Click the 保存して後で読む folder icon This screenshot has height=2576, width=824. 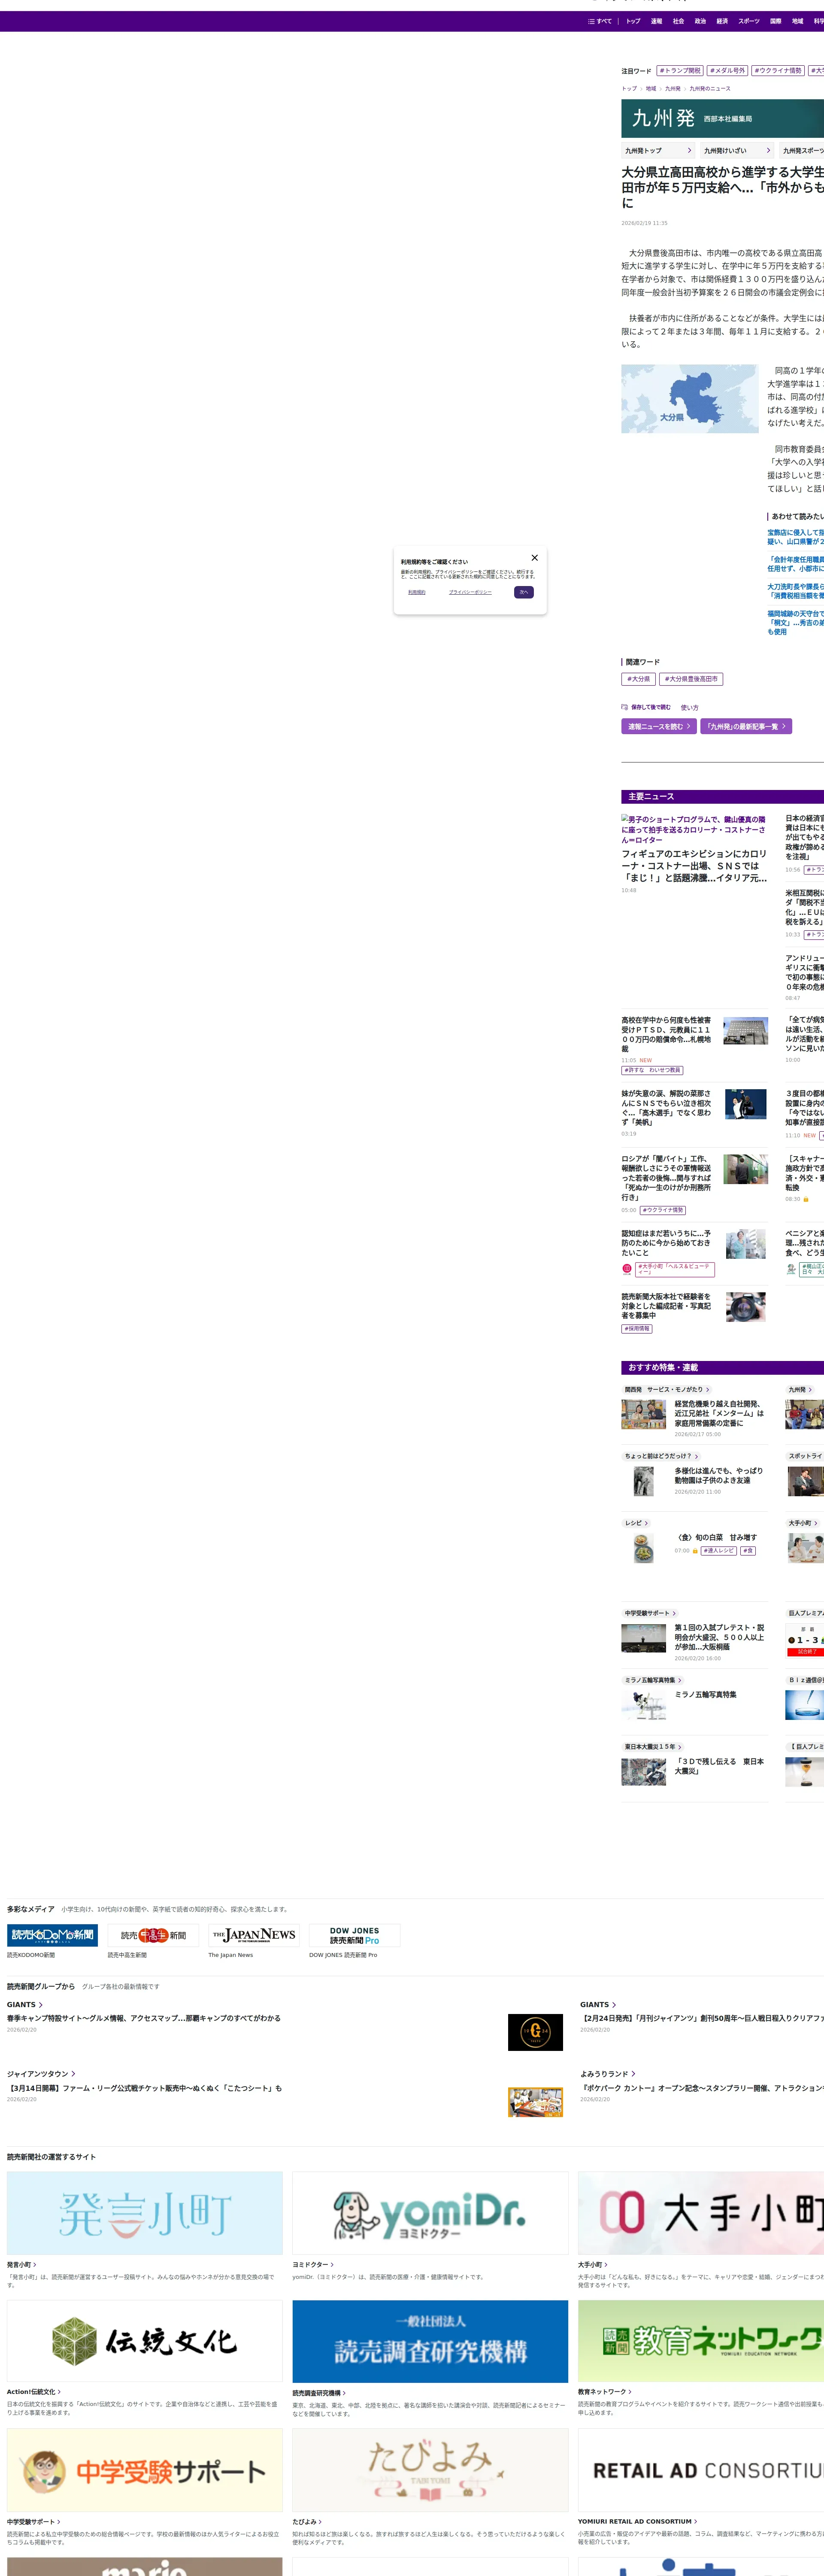click(x=624, y=707)
